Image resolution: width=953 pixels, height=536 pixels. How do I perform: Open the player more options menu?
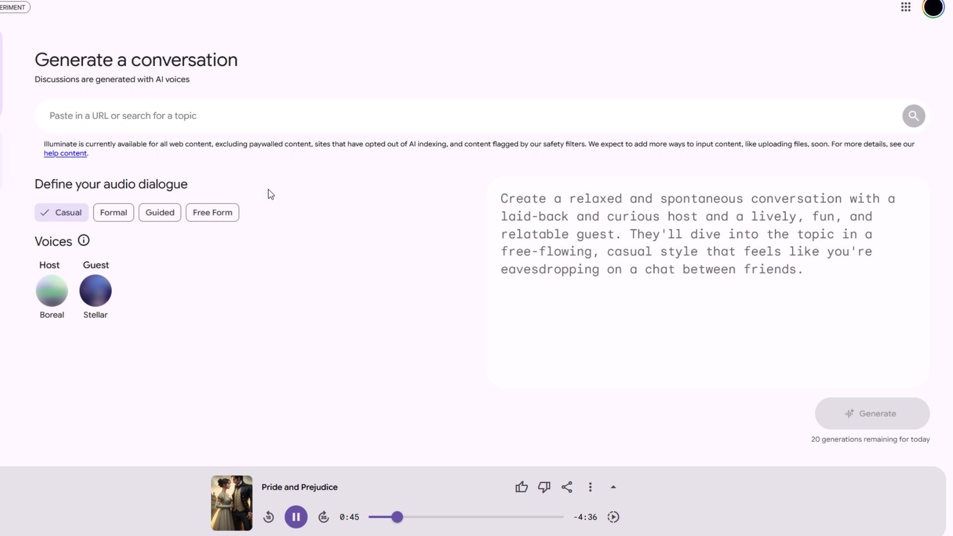(x=590, y=487)
